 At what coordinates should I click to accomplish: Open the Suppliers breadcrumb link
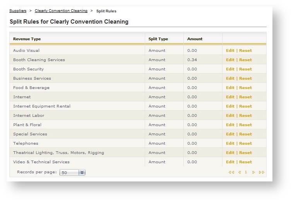pos(18,11)
